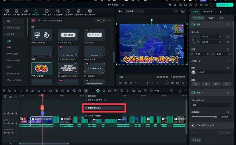The height and width of the screenshot is (145, 236).
Task: Open the Template (テンプレート) tab
Action: [90, 12]
